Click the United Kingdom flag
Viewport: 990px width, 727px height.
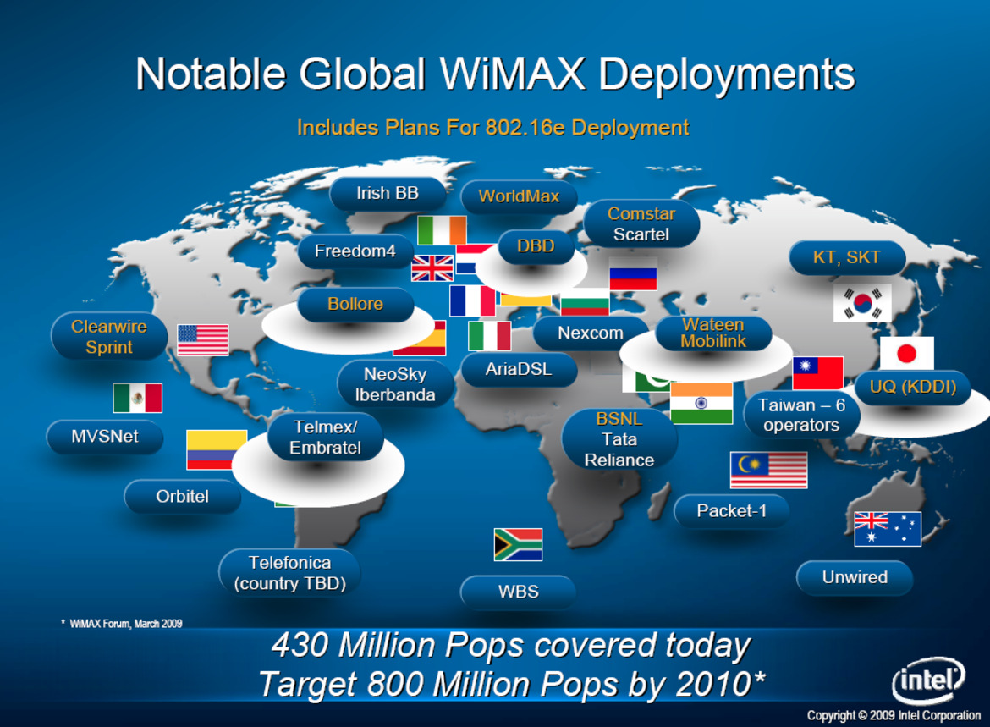[432, 267]
